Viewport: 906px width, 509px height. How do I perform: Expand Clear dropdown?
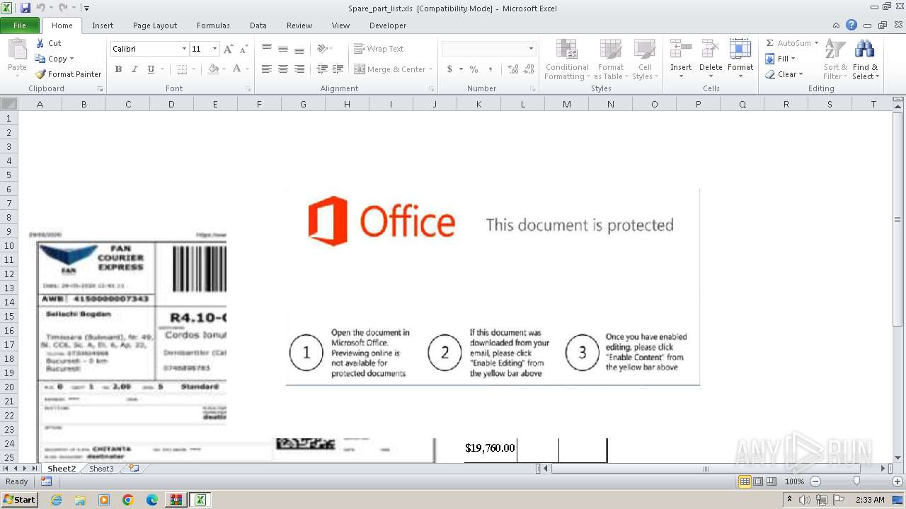tap(801, 74)
